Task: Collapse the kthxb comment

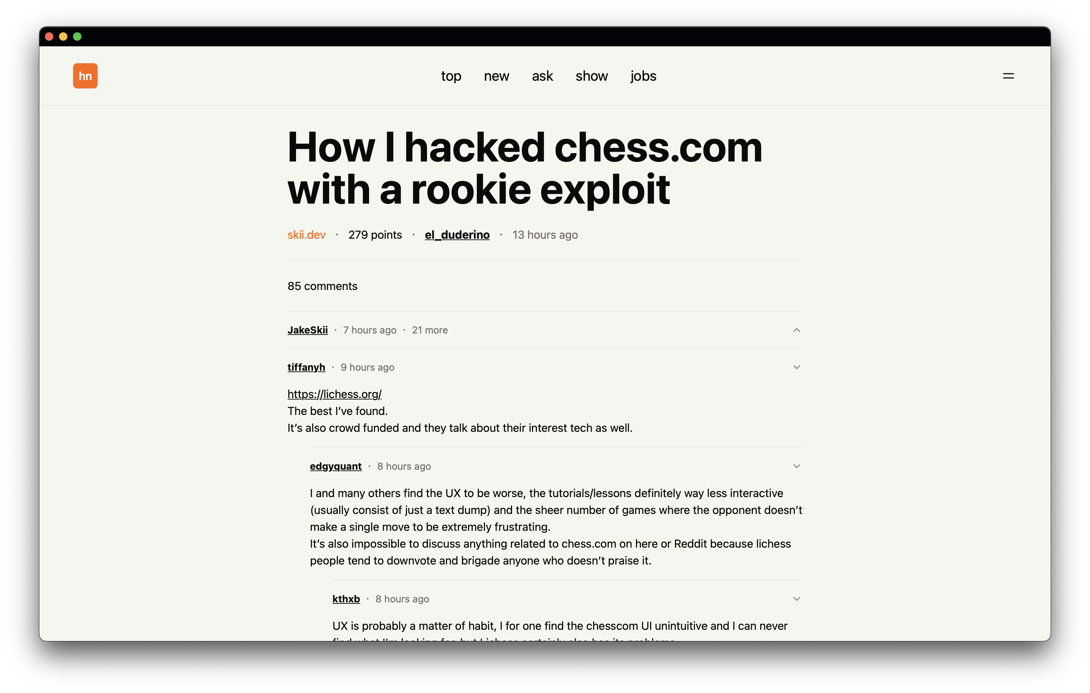Action: tap(796, 599)
